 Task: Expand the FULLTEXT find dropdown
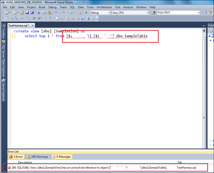click(198, 13)
